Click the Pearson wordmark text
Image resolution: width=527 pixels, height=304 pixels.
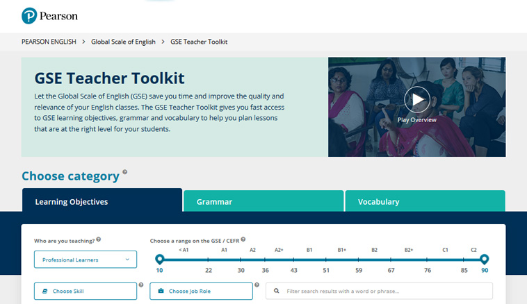click(58, 16)
